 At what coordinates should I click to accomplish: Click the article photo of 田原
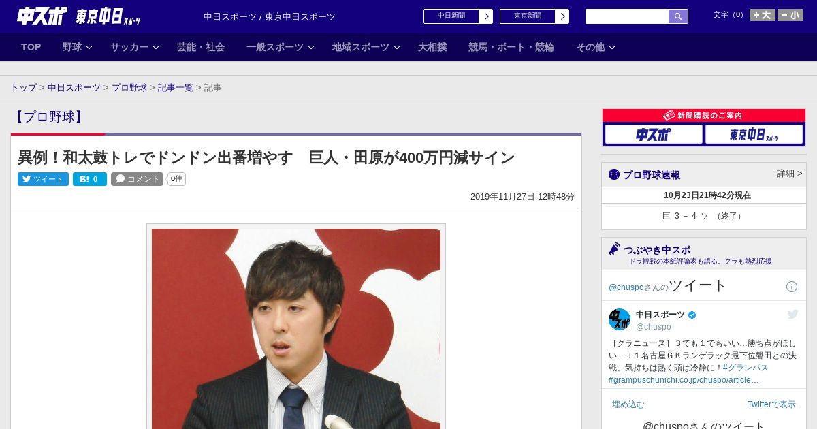pyautogui.click(x=296, y=328)
